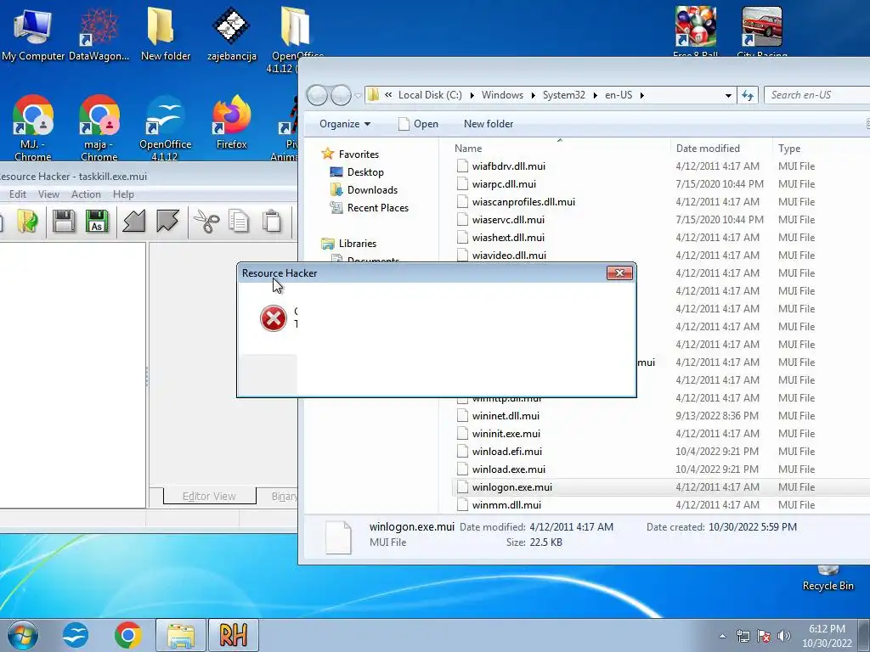Click the Copy pages icon in Resource Hacker
This screenshot has width=870, height=652.
(239, 222)
